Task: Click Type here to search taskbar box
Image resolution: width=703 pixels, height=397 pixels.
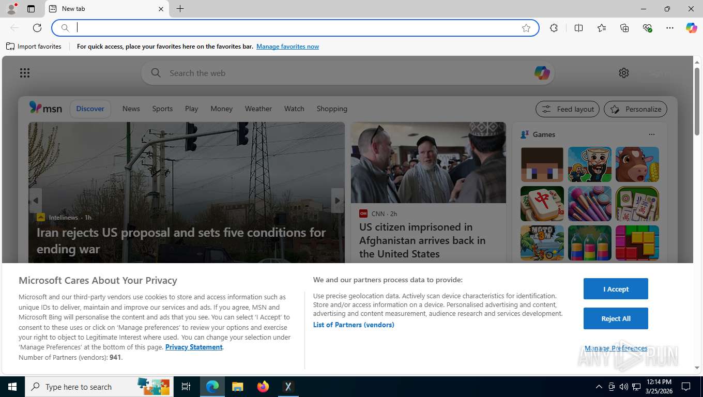Action: [x=99, y=387]
